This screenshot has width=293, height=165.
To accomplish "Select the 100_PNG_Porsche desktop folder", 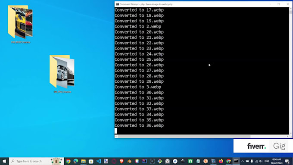I will [62, 74].
